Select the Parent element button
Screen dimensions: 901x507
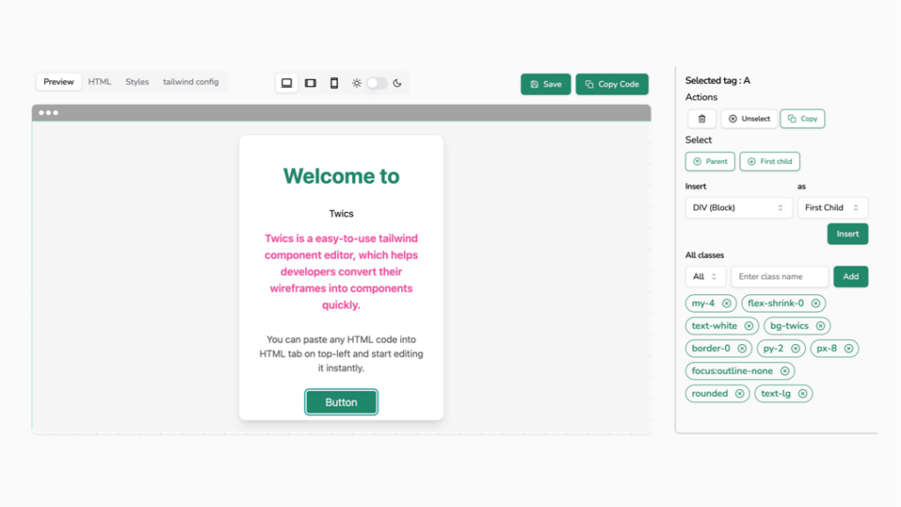point(710,162)
